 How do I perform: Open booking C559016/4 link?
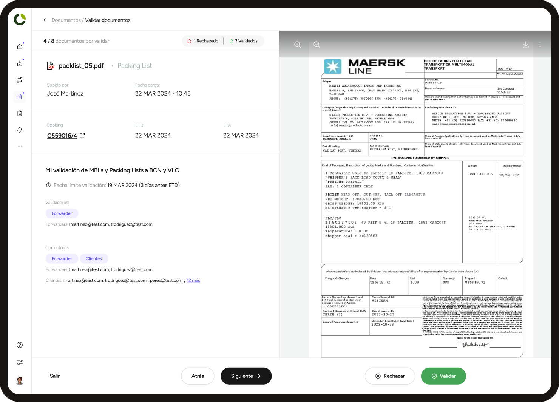[x=62, y=135]
